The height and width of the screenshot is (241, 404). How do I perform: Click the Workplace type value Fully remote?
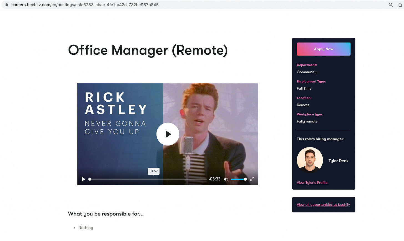point(307,121)
